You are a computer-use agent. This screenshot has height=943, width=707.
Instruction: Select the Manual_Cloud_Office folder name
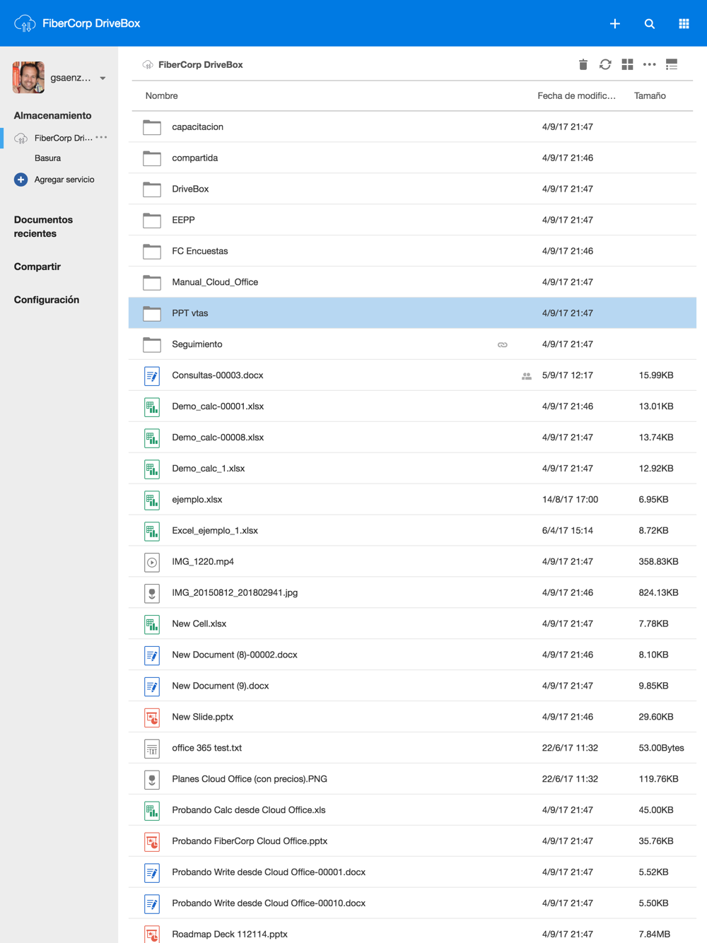point(215,282)
